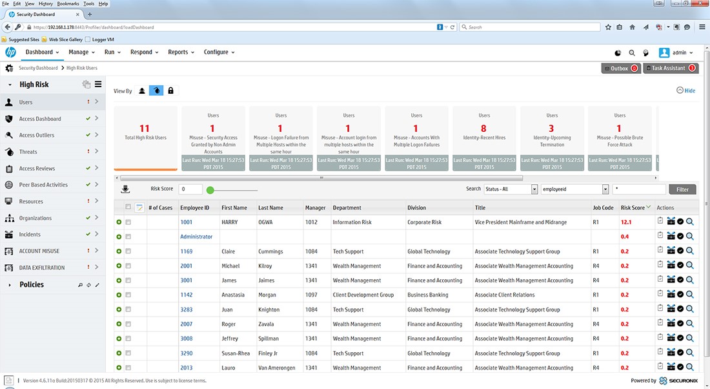Viewport: 710px width, 389px height.
Task: Click the Risk Score number input field
Action: [190, 189]
